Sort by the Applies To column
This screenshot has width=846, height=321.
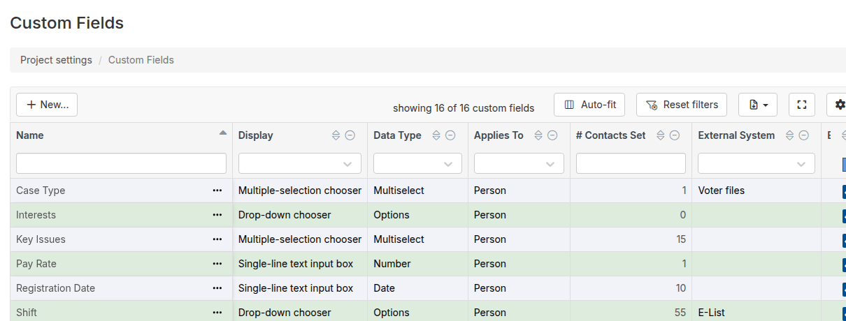(x=538, y=135)
